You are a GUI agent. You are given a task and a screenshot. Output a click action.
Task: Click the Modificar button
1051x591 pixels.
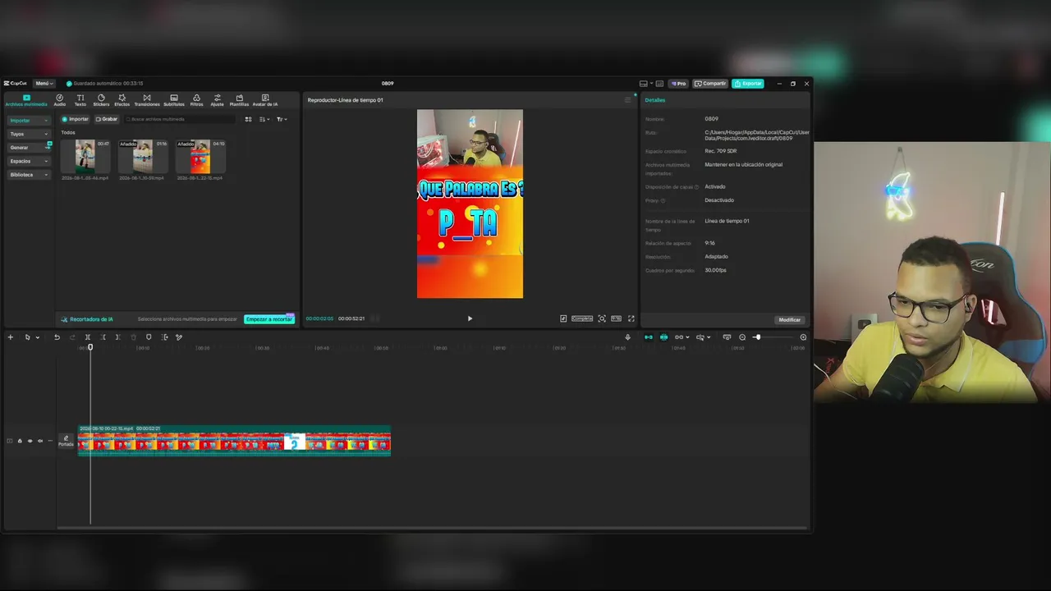(790, 319)
